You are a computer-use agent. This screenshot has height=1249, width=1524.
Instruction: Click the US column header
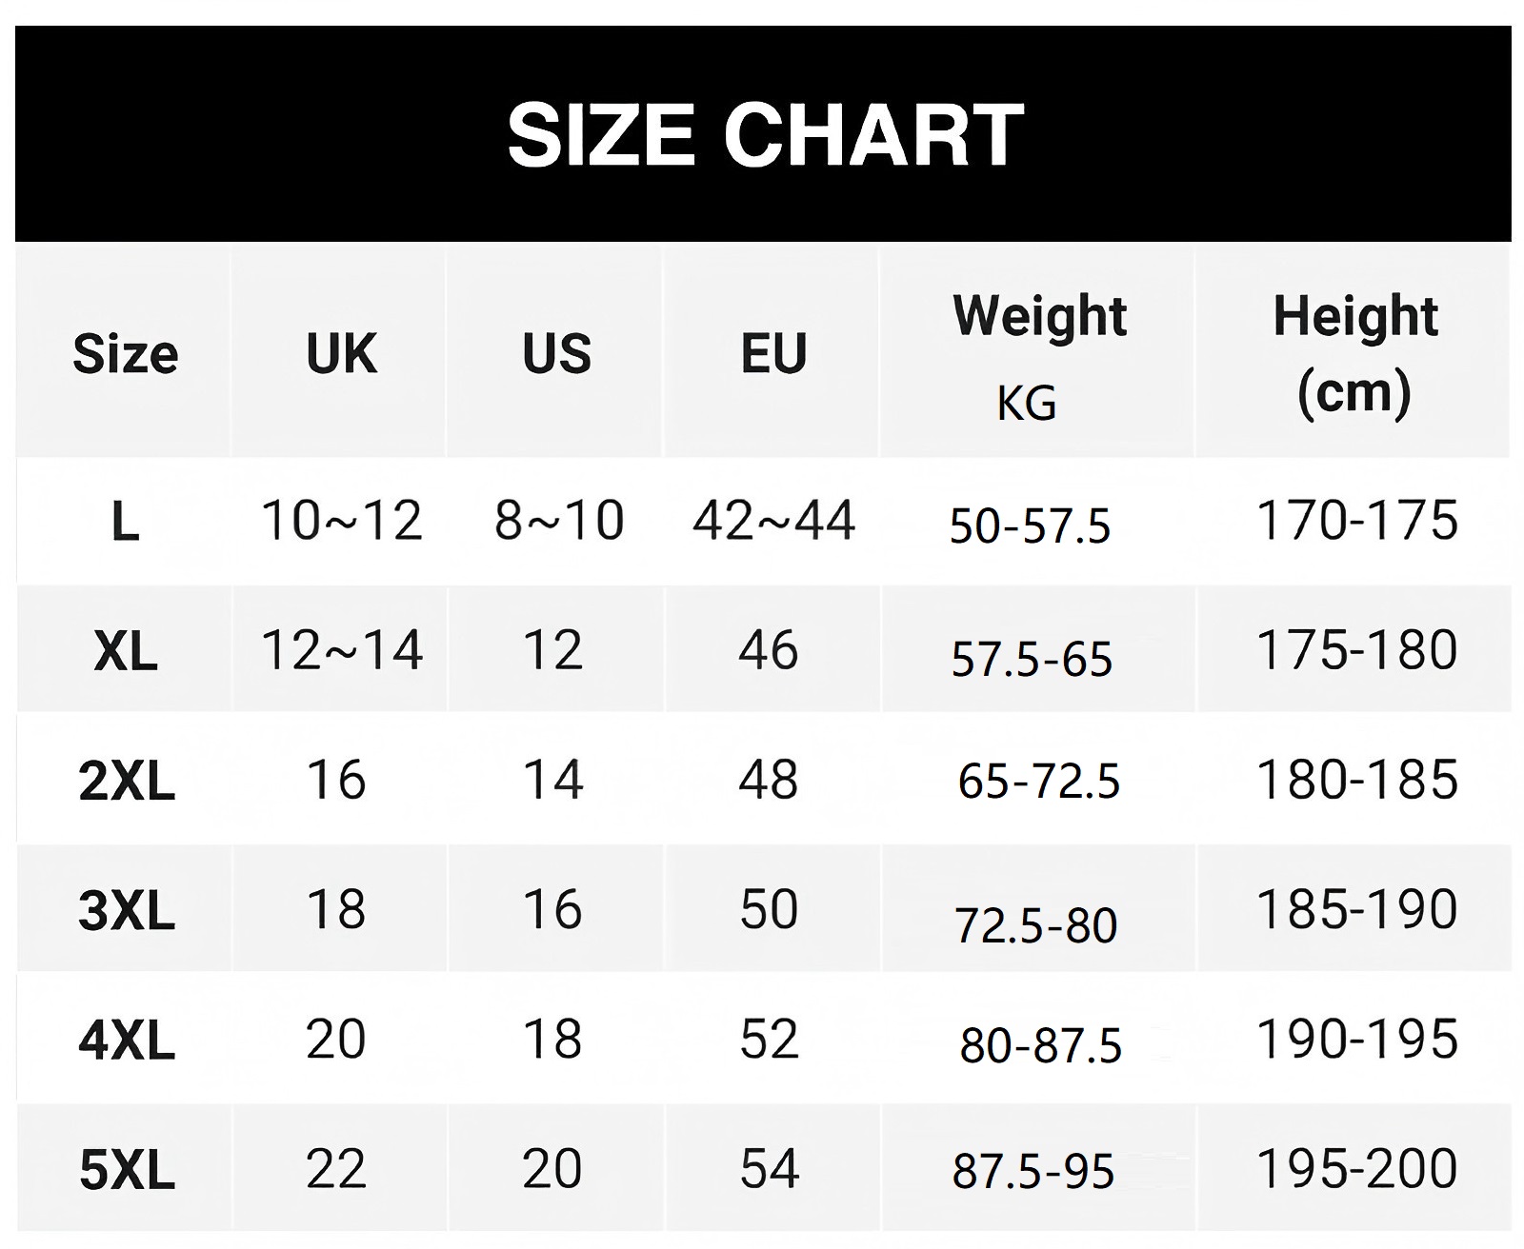(557, 354)
